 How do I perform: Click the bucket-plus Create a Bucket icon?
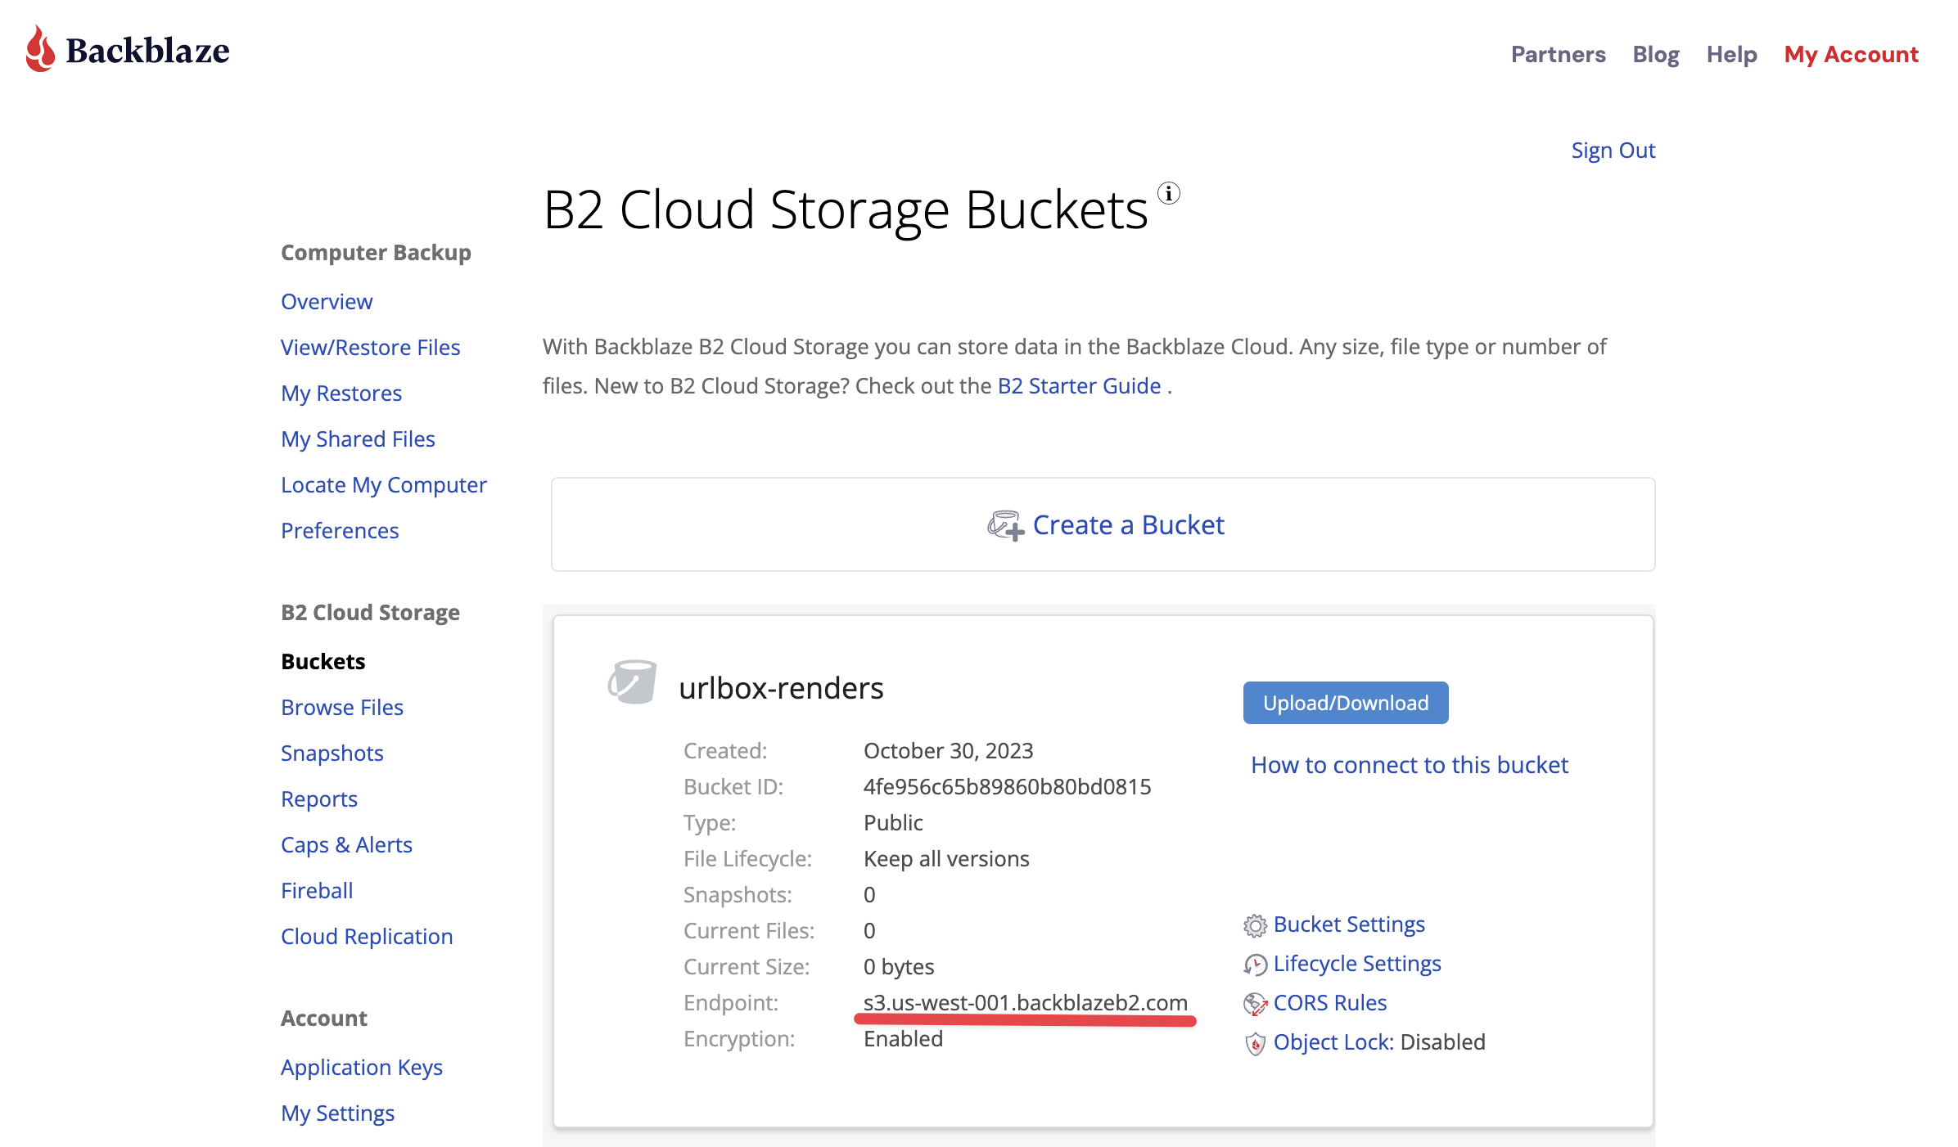[1005, 525]
